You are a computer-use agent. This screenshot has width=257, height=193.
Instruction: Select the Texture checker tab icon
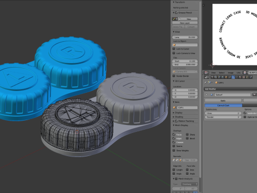[x=244, y=77]
